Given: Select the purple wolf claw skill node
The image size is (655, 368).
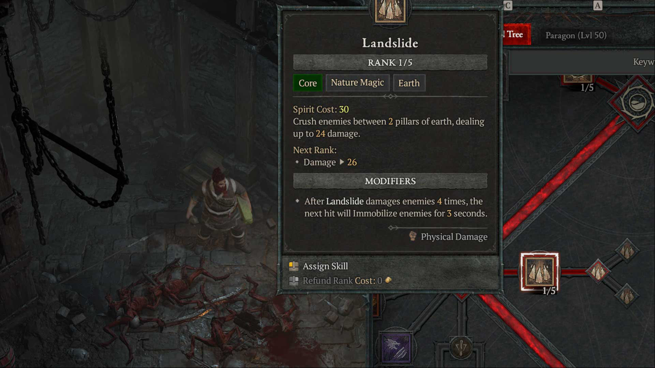Looking at the screenshot, I should [x=396, y=348].
